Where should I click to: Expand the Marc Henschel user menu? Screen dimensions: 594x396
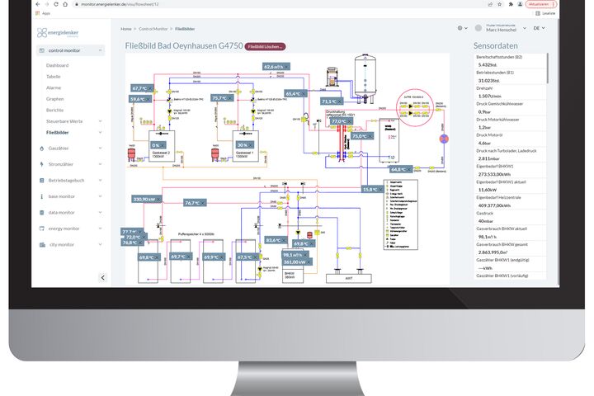coord(525,28)
